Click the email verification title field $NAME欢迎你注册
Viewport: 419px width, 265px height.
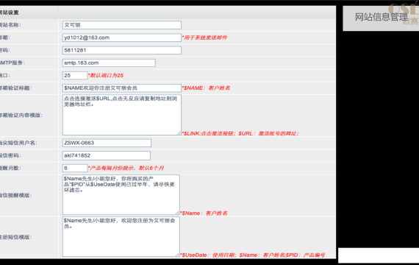pyautogui.click(x=122, y=88)
